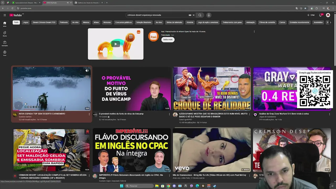Viewport: 336px width, 189px height.
Task: Clear the search box with the X icon
Action: point(194,15)
